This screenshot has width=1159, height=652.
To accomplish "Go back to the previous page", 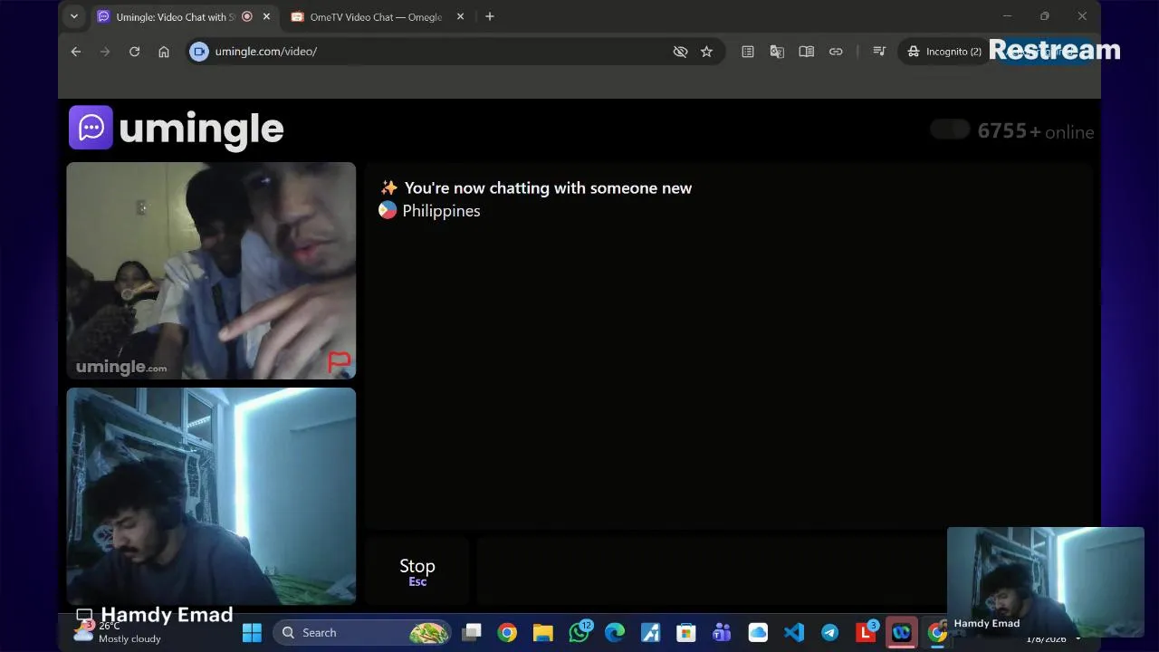I will coord(76,52).
